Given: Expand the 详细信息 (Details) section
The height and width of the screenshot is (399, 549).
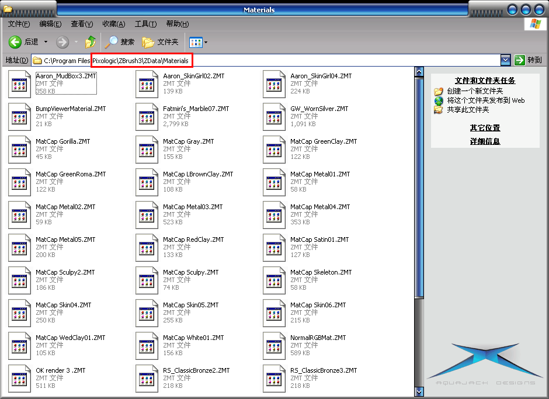Looking at the screenshot, I should click(x=485, y=141).
